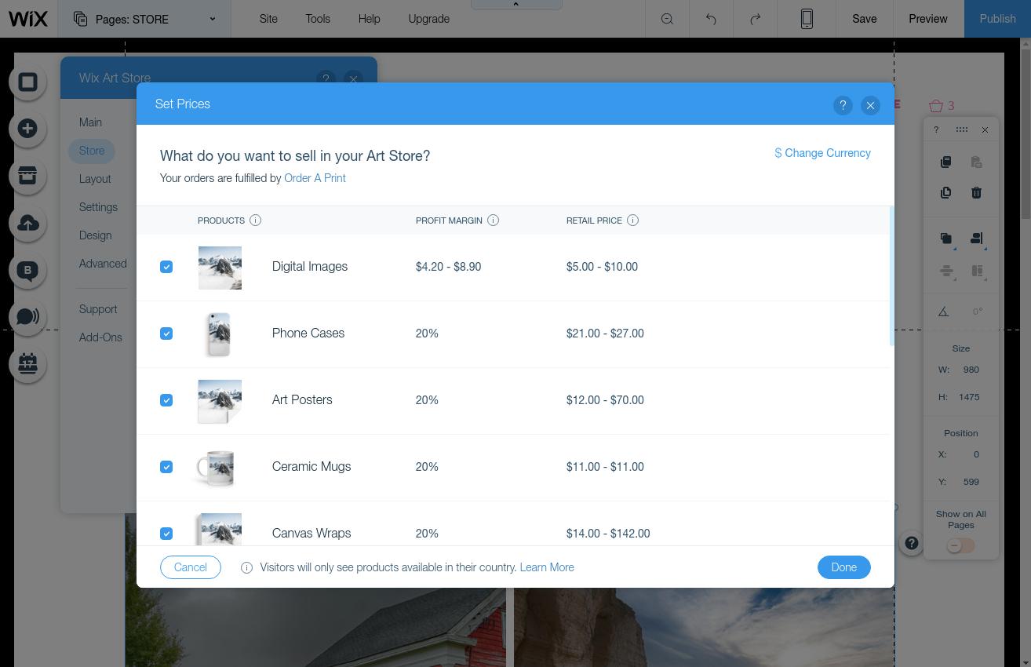
Task: Click the Duplicate icon in the toolbar panel
Action: [x=945, y=193]
